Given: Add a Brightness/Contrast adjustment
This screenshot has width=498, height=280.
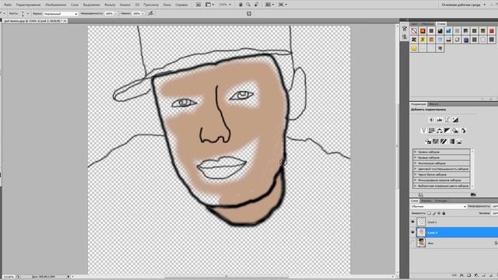Looking at the screenshot, I should 431,120.
